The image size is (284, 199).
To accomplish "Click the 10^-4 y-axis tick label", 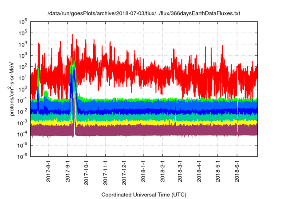I will [23, 134].
